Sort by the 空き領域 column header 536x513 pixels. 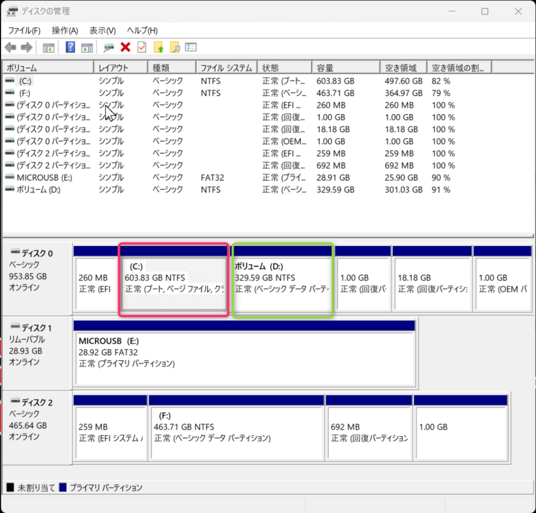pyautogui.click(x=404, y=68)
